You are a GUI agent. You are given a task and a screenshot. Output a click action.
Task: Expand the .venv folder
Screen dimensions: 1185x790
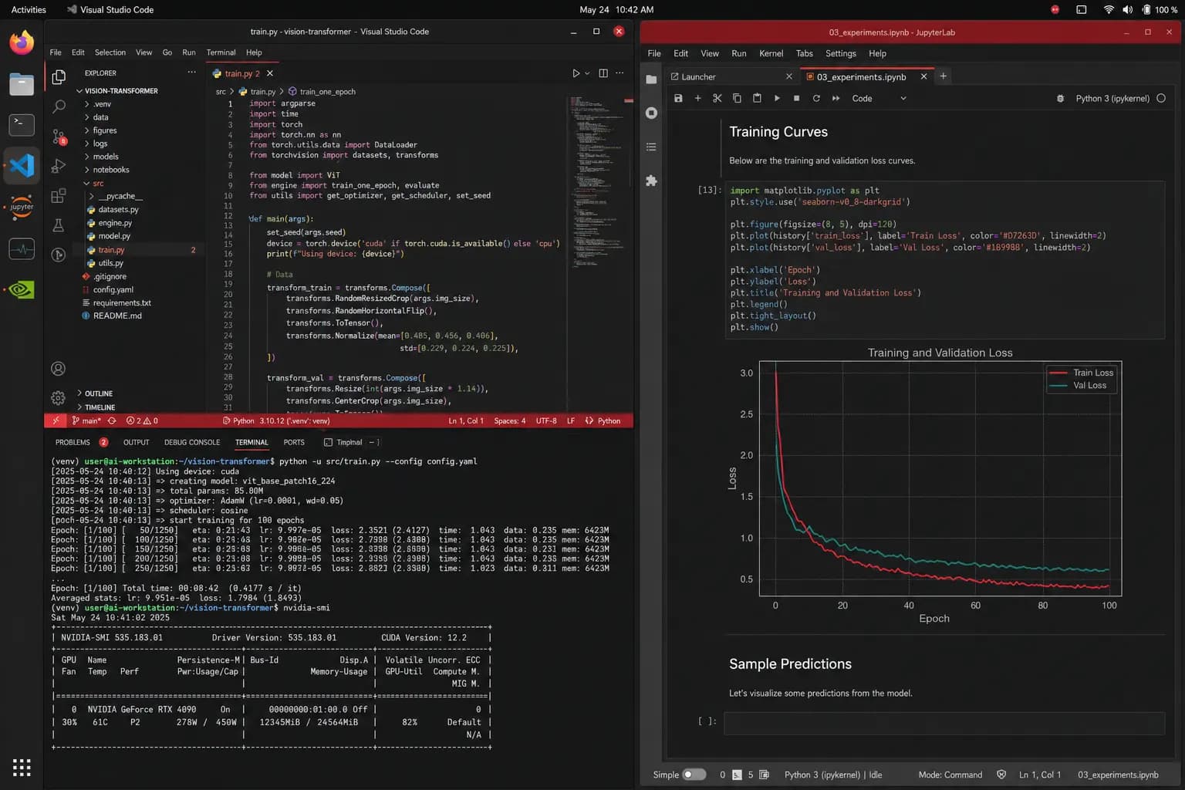[x=102, y=104]
